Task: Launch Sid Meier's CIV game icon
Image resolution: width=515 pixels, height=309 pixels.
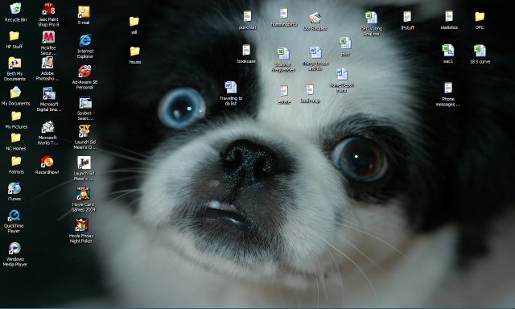Action: (x=84, y=131)
